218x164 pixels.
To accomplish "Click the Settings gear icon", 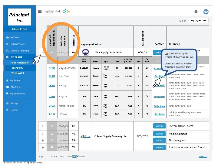I will click(x=7, y=103).
